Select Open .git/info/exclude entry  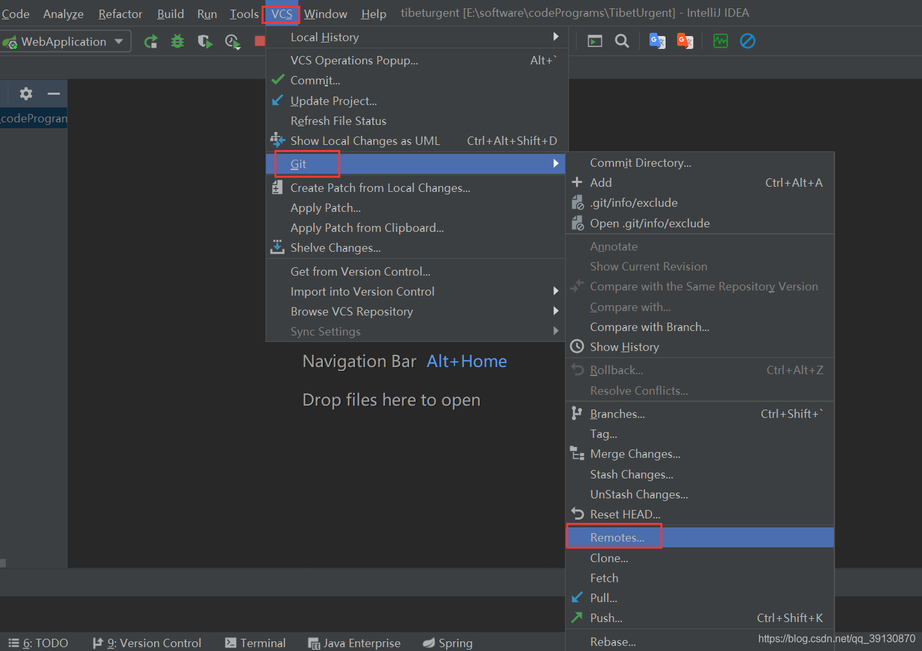[700, 223]
